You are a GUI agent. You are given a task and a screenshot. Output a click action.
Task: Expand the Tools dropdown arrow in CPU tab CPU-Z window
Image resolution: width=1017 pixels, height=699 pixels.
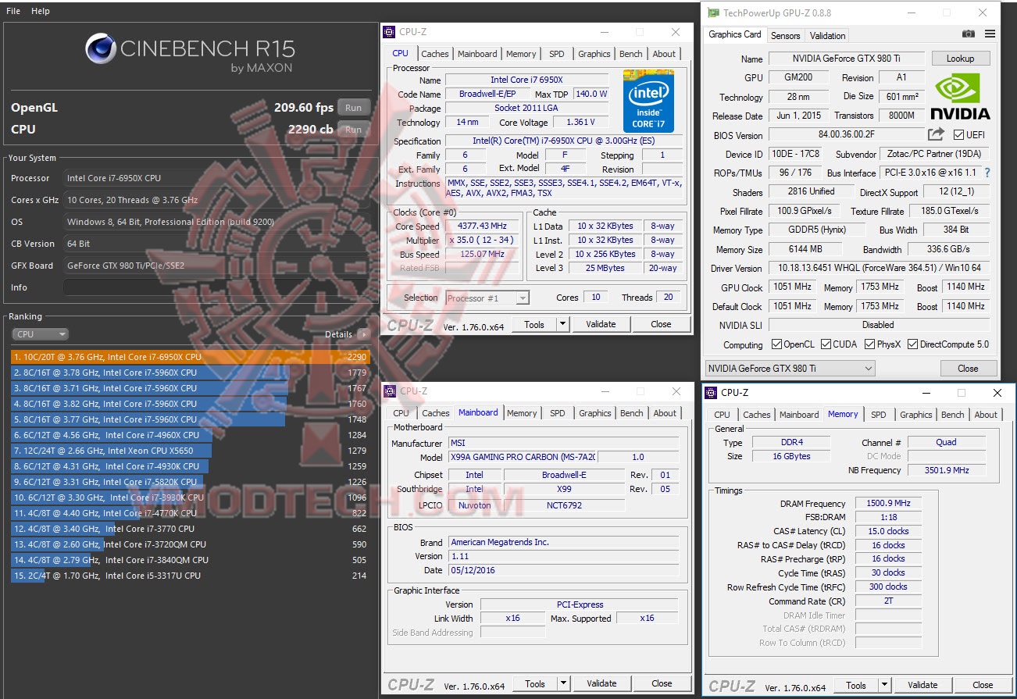point(562,324)
